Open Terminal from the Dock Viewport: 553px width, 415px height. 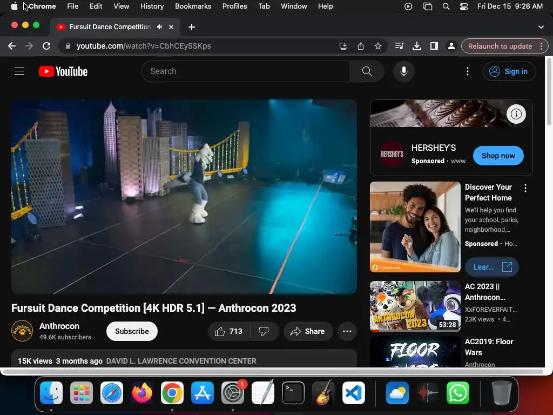tap(293, 393)
